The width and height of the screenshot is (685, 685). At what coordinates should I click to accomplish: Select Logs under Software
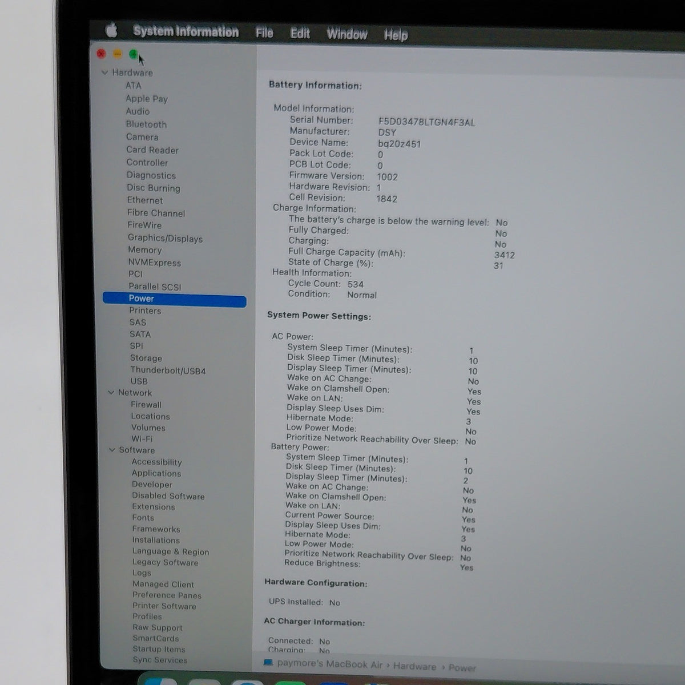[x=142, y=573]
